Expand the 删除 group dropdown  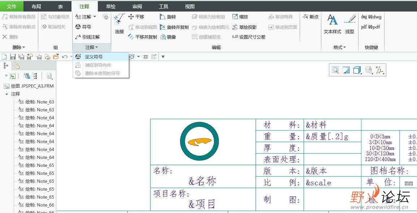pyautogui.click(x=19, y=47)
